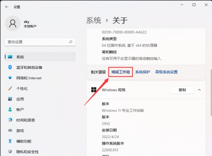Click the 安装日期 label
This screenshot has width=212, height=156.
(109, 130)
